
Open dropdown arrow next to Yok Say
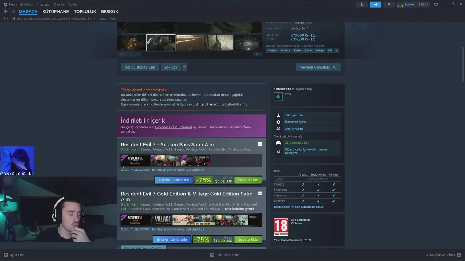click(x=185, y=67)
